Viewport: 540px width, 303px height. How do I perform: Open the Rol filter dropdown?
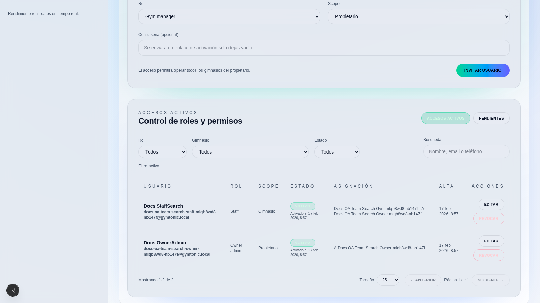coord(162,152)
